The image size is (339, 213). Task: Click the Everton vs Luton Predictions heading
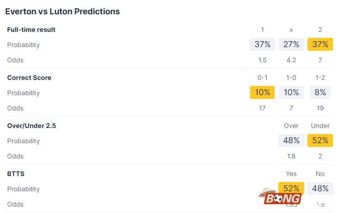[x=63, y=12]
